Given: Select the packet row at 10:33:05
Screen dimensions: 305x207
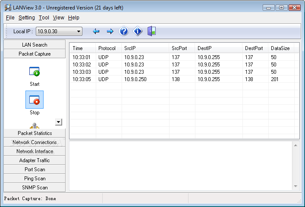Looking at the screenshot, I should [184, 79].
